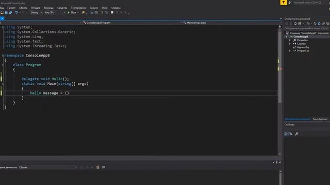
Task: Click the Solution Explorer search box
Action: pos(306,28)
